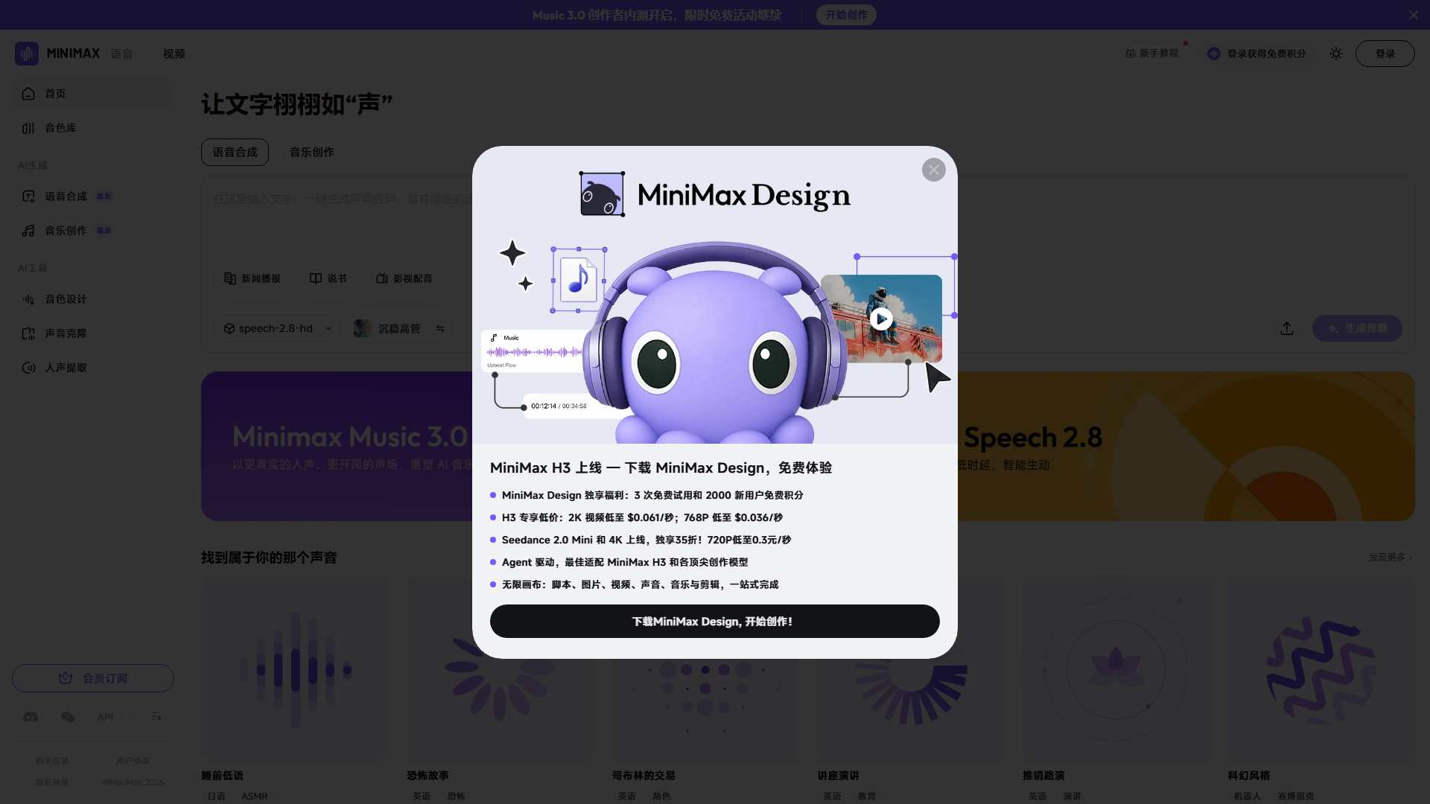Click the upload file icon
The width and height of the screenshot is (1430, 804).
[1287, 328]
